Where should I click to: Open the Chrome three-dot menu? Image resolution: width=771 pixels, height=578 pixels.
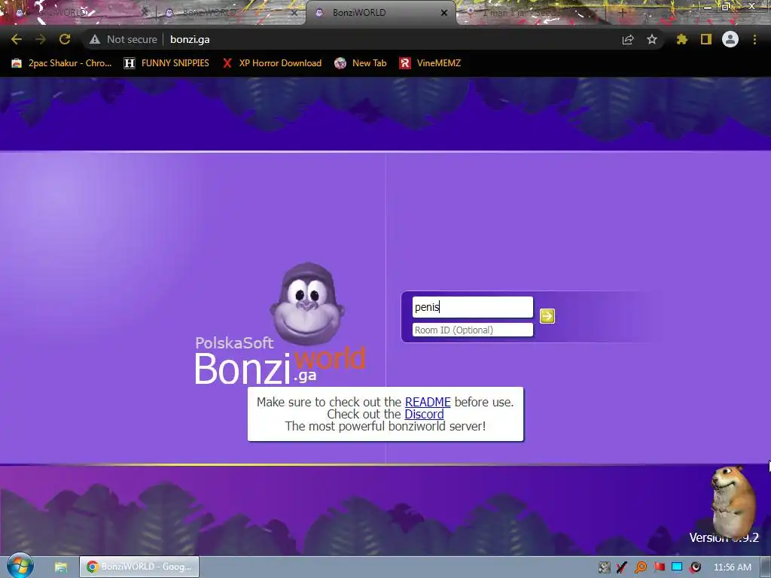point(754,39)
